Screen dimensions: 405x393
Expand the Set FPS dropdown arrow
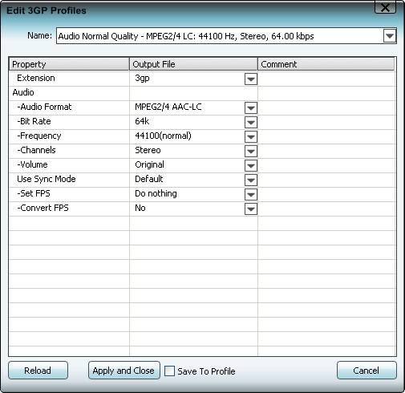point(251,195)
